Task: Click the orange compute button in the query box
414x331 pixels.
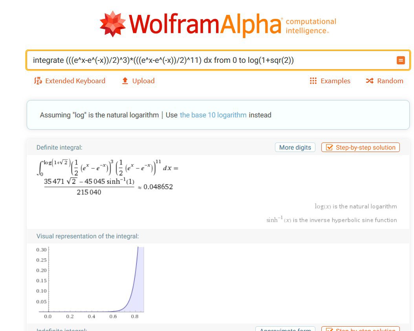Action: pos(401,60)
